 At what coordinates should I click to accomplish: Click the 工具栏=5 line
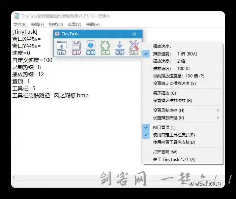pyautogui.click(x=24, y=88)
